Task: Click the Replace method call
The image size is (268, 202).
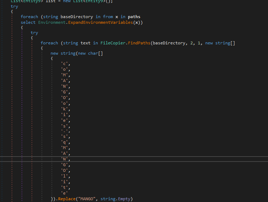Action: coord(68,199)
